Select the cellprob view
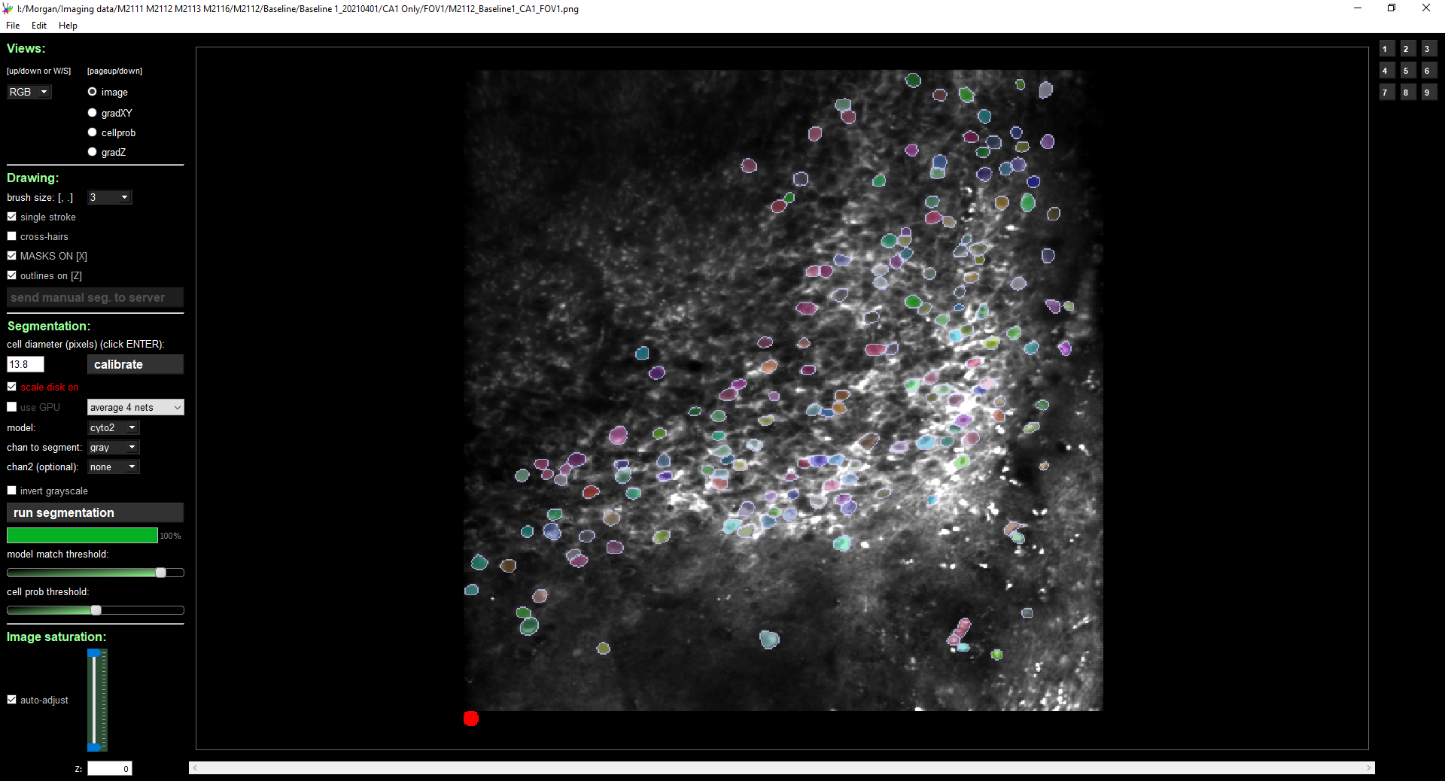The height and width of the screenshot is (781, 1445). coord(92,132)
